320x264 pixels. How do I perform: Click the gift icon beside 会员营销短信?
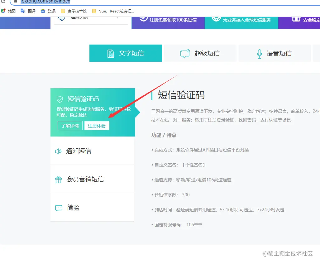point(58,180)
